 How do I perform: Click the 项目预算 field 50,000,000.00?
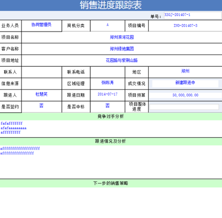tap(185, 95)
